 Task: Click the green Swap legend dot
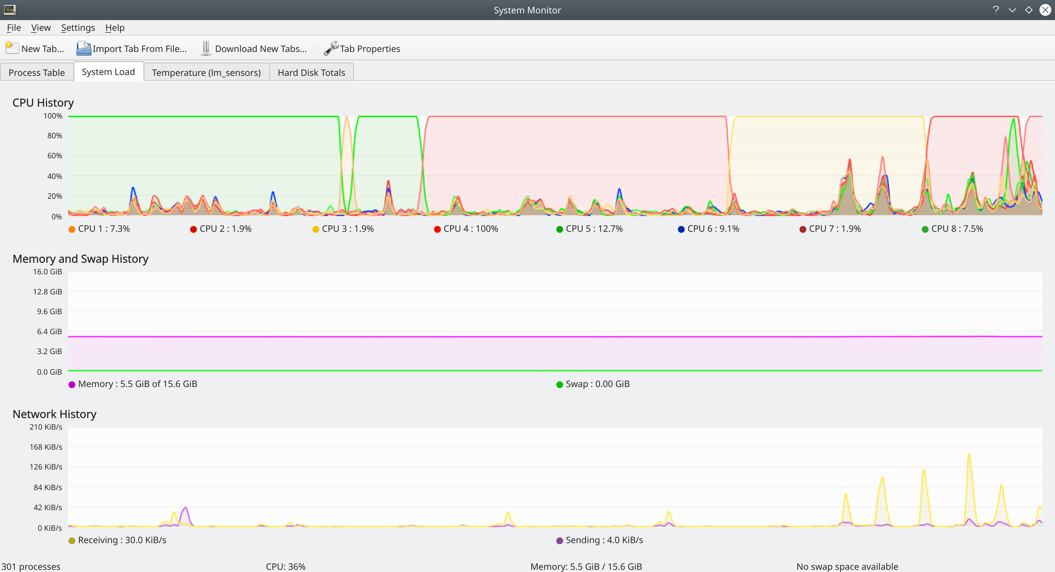pos(560,385)
